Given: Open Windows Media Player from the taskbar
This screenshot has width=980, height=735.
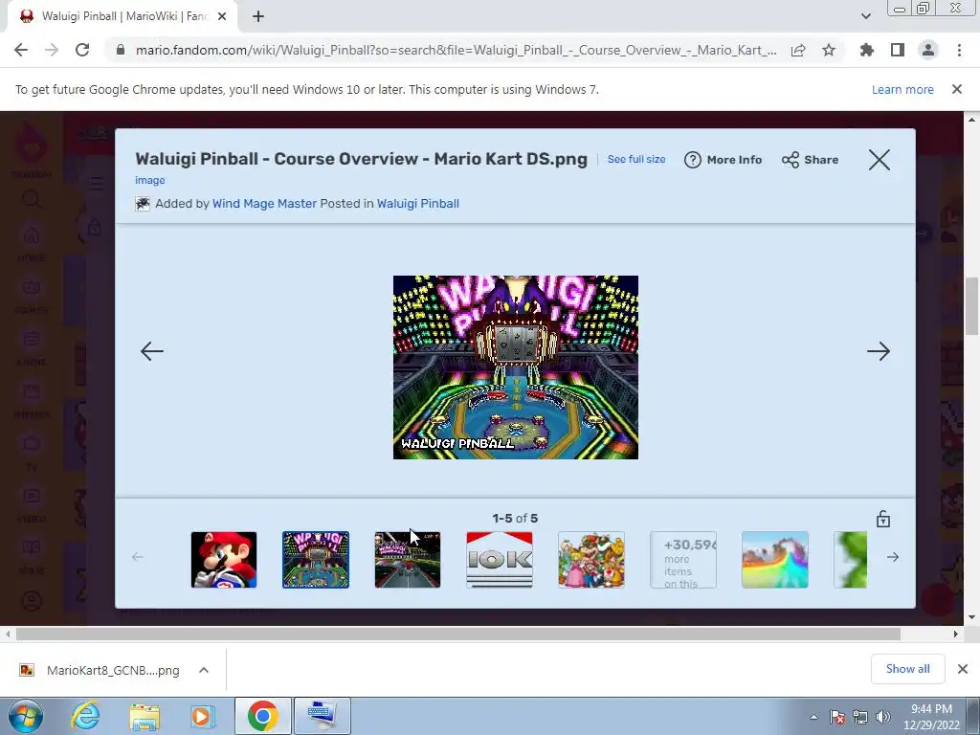Looking at the screenshot, I should pos(203,716).
